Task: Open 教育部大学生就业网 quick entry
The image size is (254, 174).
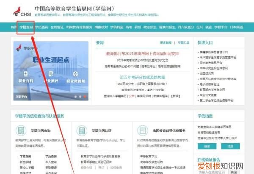Action: [x=212, y=90]
